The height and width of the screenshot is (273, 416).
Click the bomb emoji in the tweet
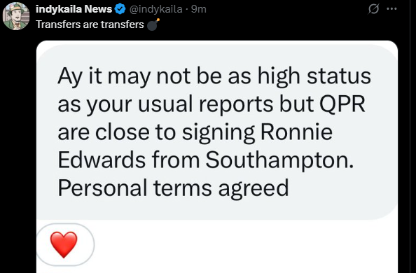(153, 24)
